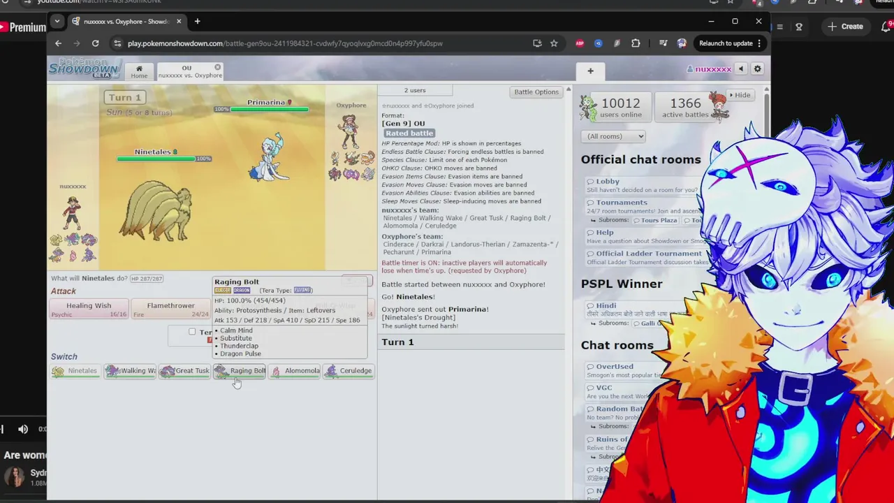Open the media control icon in toolbar
The height and width of the screenshot is (503, 894).
click(663, 43)
